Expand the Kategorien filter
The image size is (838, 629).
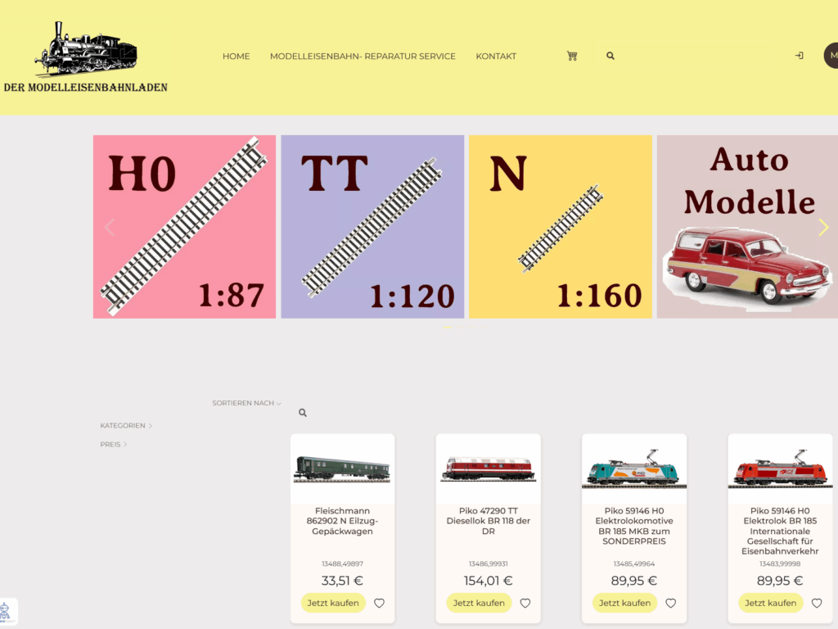pos(126,426)
